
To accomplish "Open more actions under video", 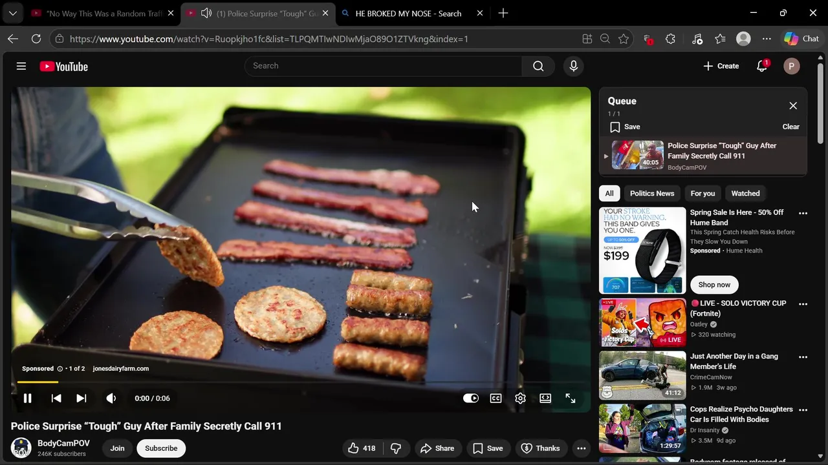I will point(582,448).
